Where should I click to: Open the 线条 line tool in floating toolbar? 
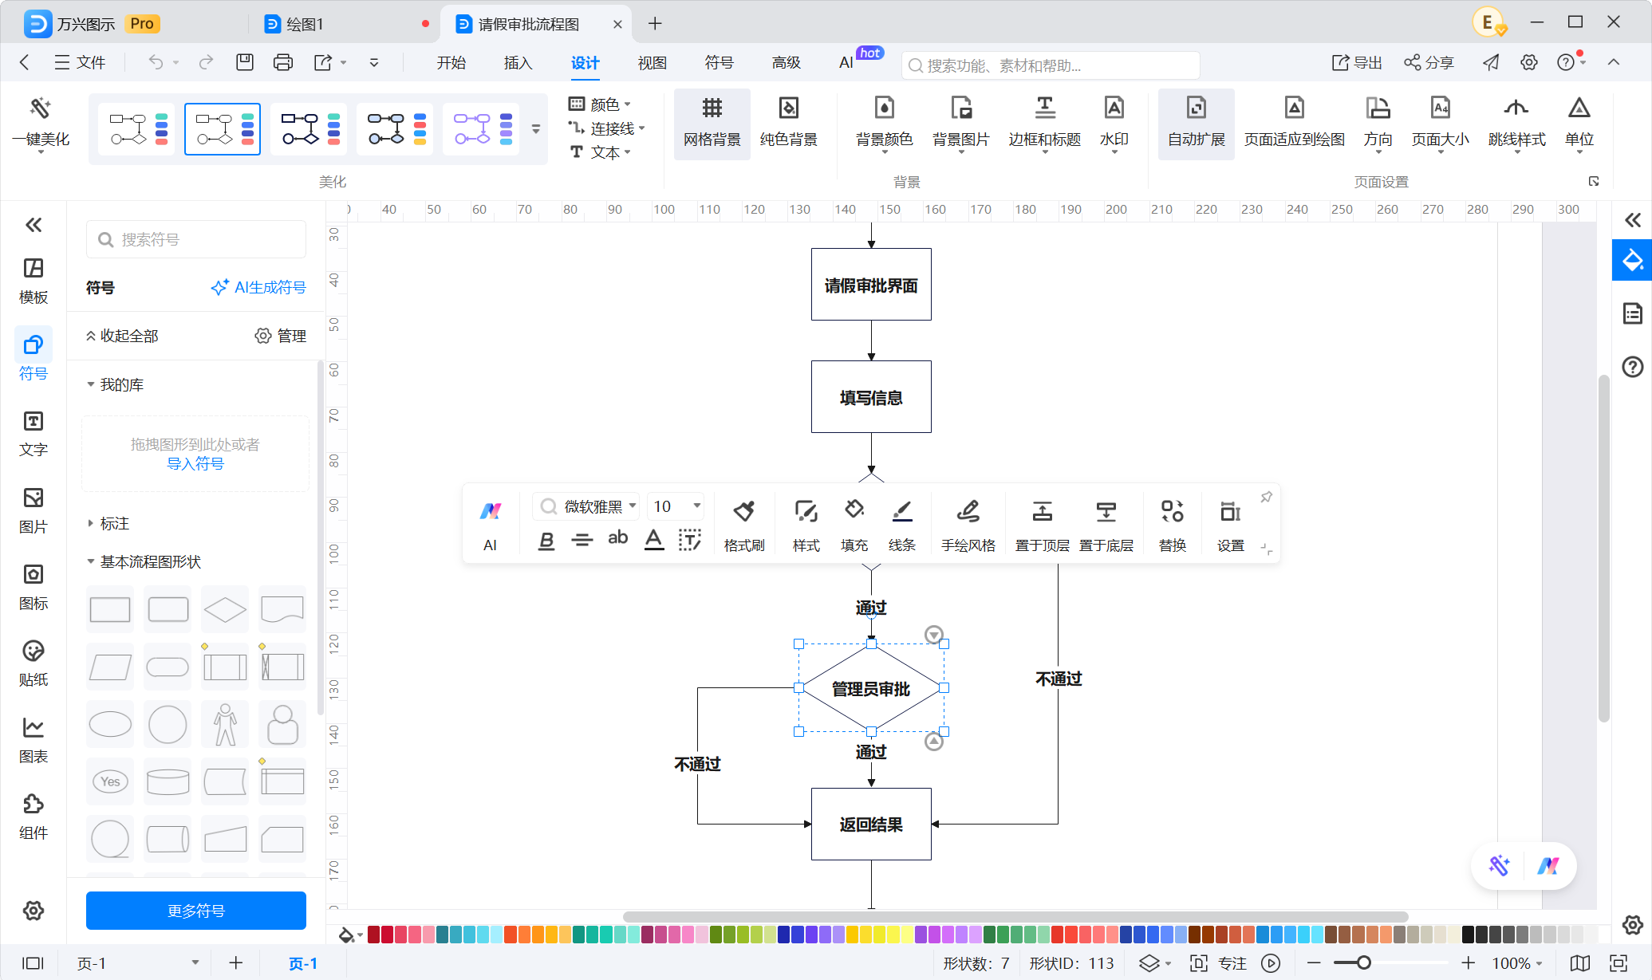coord(901,525)
